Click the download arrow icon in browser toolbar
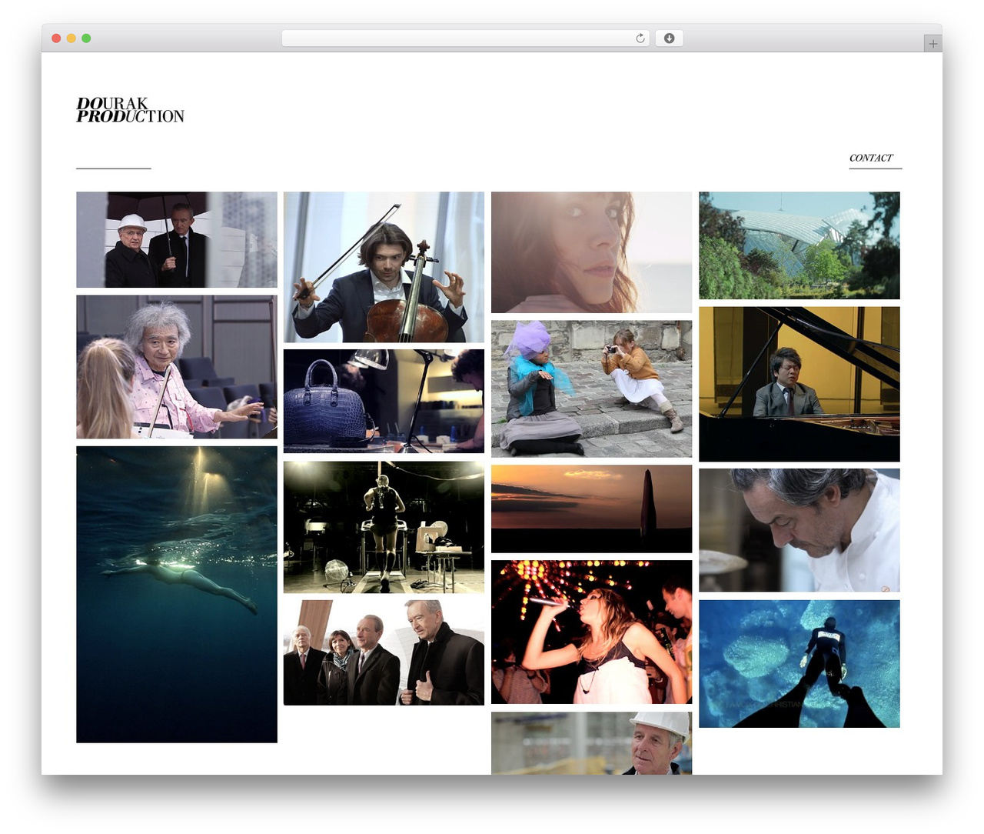The height and width of the screenshot is (834, 984). tap(669, 38)
